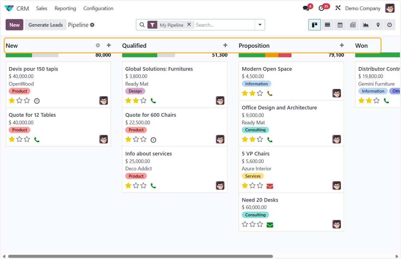Screen dimensions: 401x259
Task: Quick add a lead in the New column
Action: tap(109, 45)
